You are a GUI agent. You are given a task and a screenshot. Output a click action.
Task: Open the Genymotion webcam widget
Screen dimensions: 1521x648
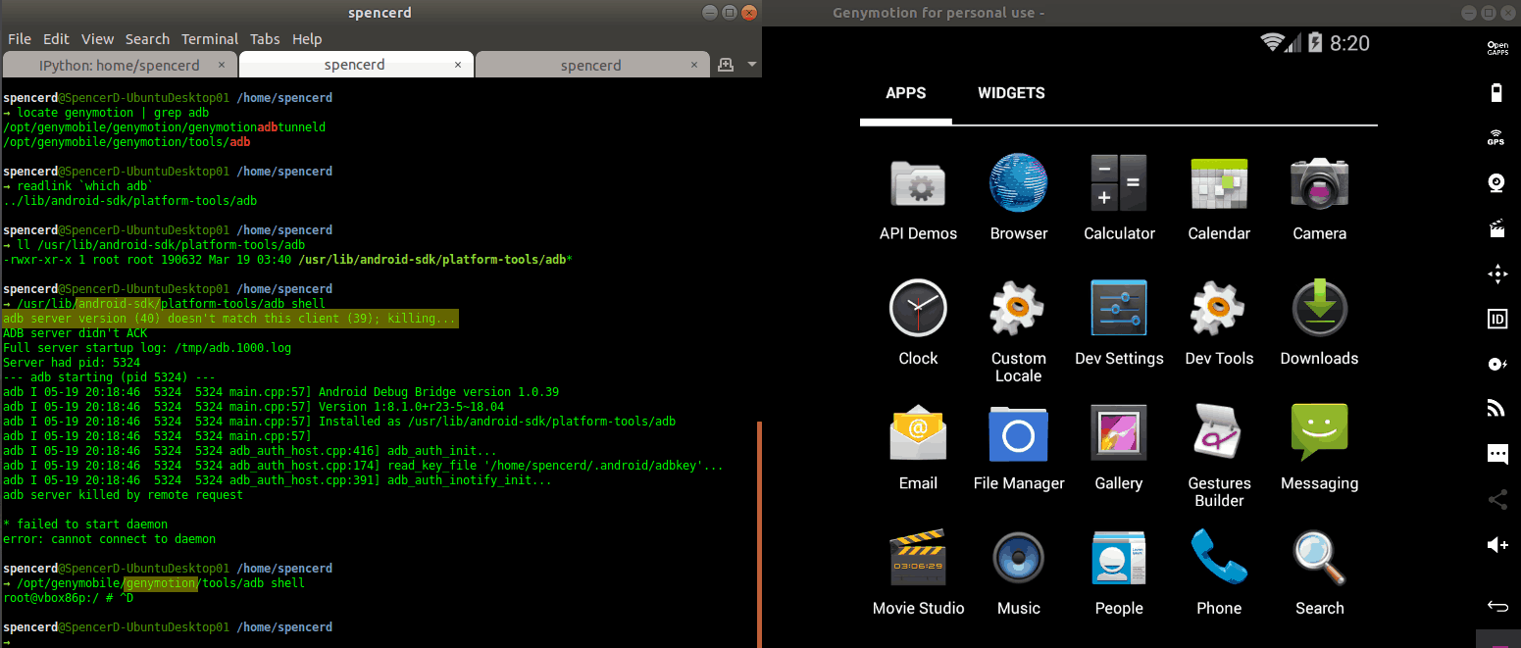tap(1497, 183)
